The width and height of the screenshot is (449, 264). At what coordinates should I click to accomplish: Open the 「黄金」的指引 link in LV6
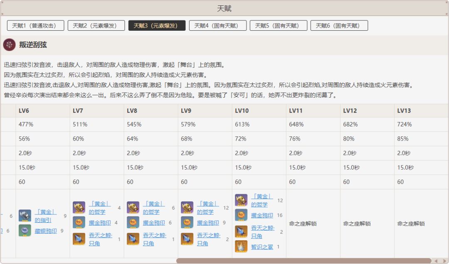point(46,216)
